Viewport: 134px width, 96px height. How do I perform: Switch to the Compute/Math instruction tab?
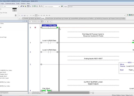[74, 18]
